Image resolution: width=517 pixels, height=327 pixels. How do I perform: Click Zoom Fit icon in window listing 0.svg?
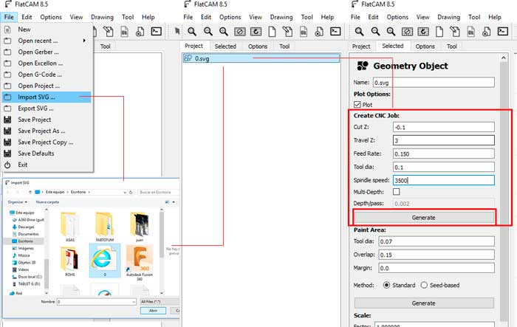click(192, 32)
